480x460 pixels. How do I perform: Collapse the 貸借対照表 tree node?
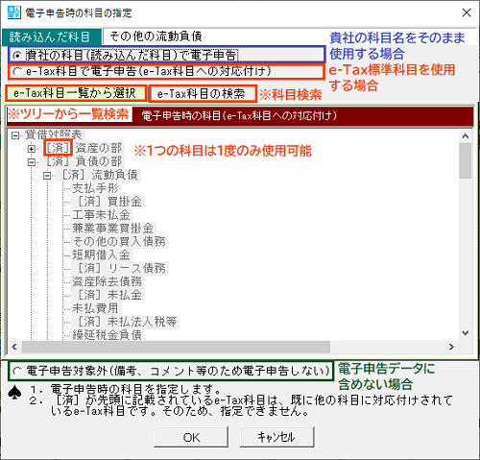[x=15, y=135]
